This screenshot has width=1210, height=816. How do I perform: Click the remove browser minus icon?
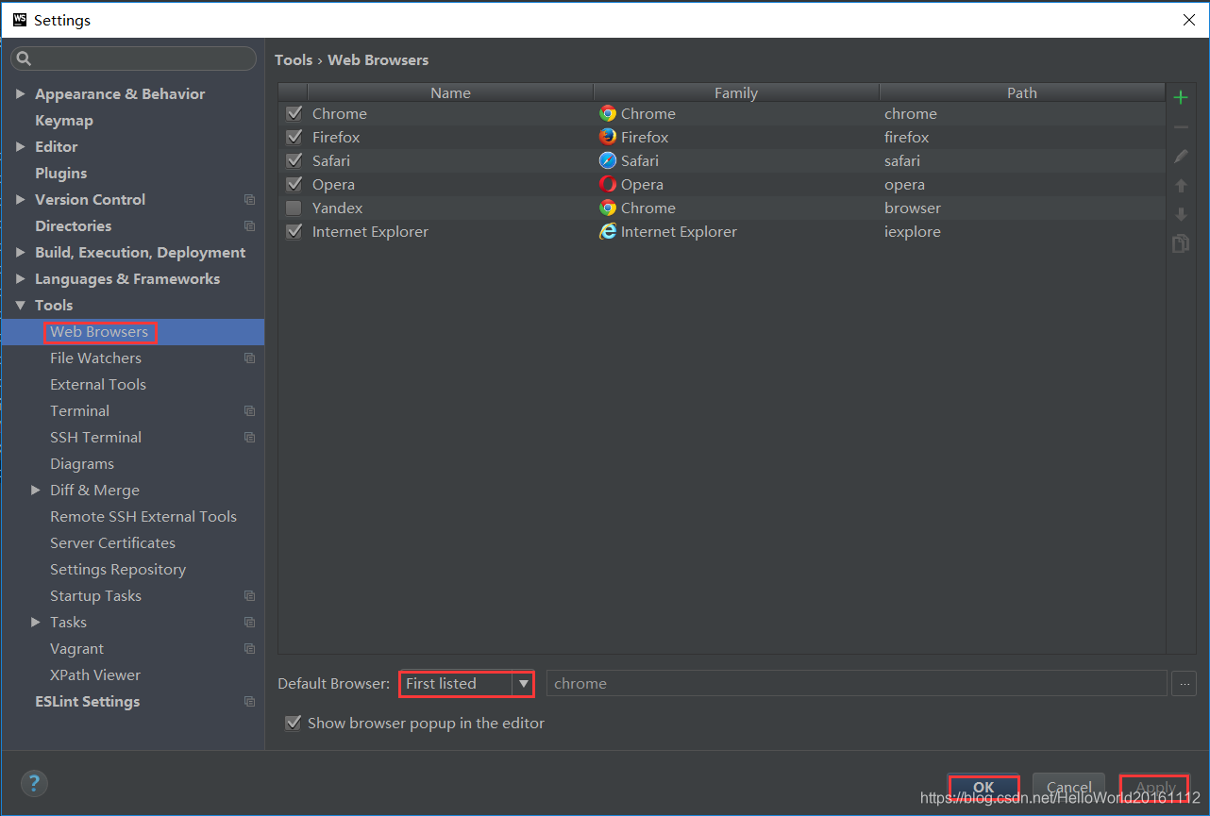click(x=1180, y=126)
